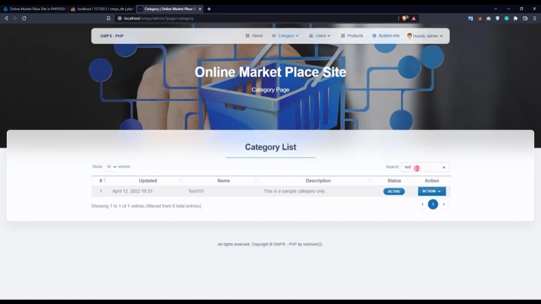Image resolution: width=541 pixels, height=304 pixels.
Task: Open the Products navigation item
Action: pos(352,36)
